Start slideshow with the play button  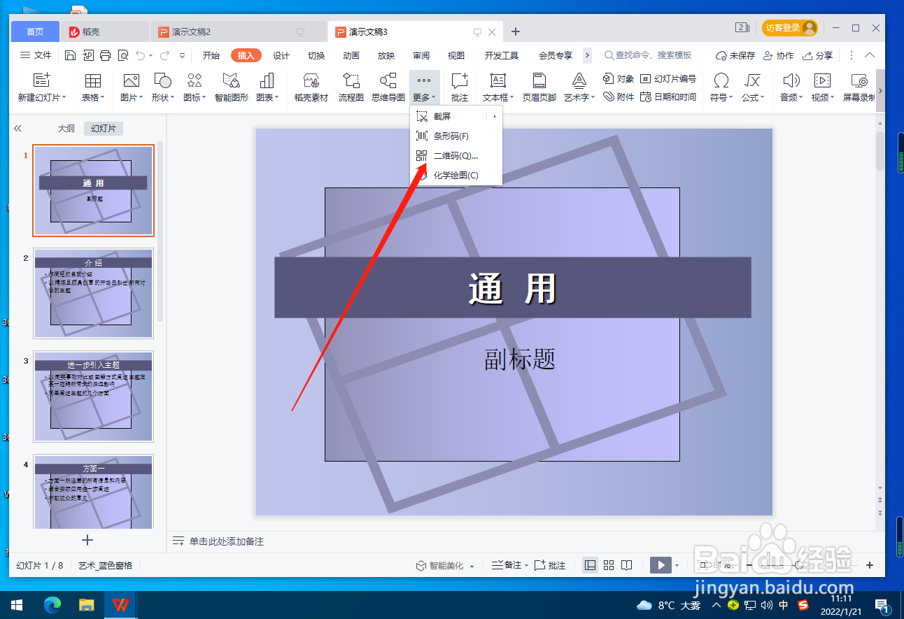[x=661, y=565]
